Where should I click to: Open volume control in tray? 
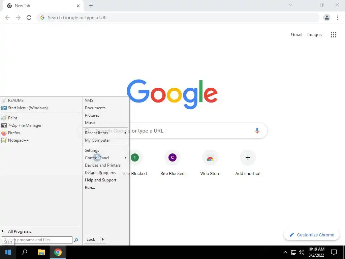coord(302,252)
